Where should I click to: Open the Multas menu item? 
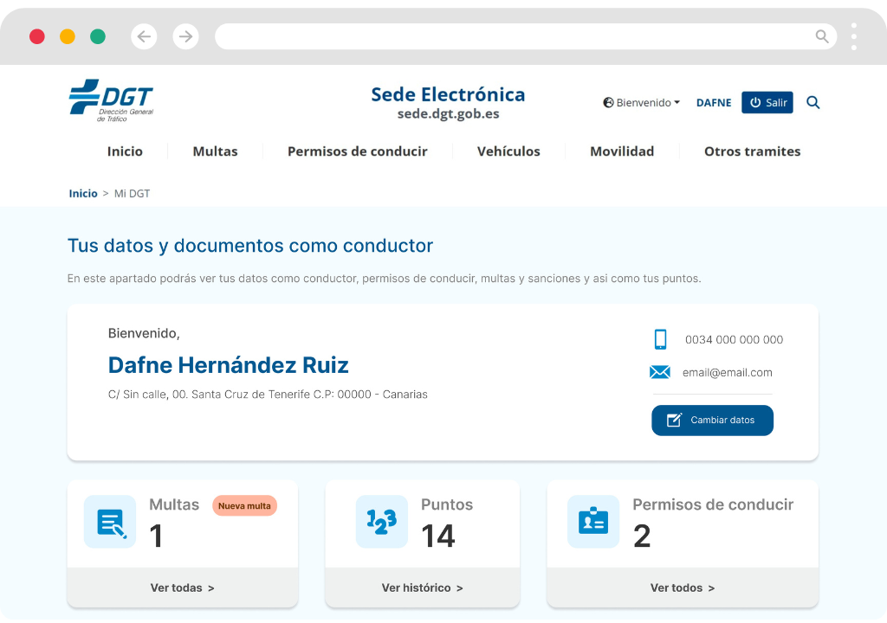coord(215,151)
